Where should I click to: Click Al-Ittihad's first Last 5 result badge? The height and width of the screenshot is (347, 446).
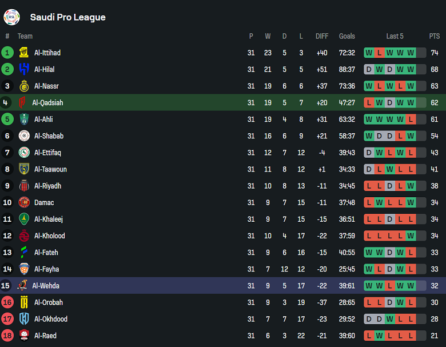tap(369, 53)
